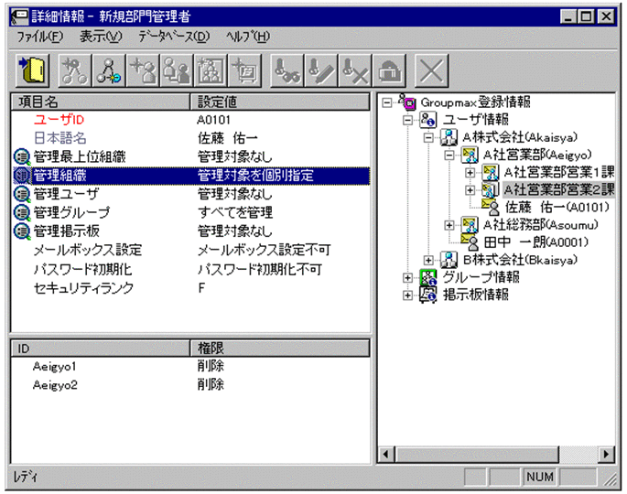Select the ユーザID row
627x494 pixels.
pyautogui.click(x=191, y=120)
